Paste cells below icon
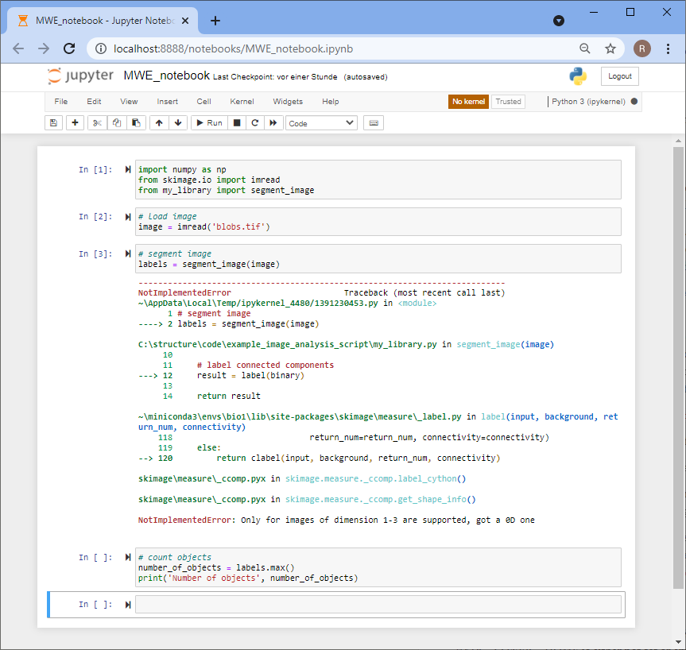Screen dimensions: 686x650 coord(137,123)
